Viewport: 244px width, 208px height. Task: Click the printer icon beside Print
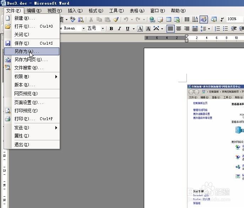coord(8,119)
